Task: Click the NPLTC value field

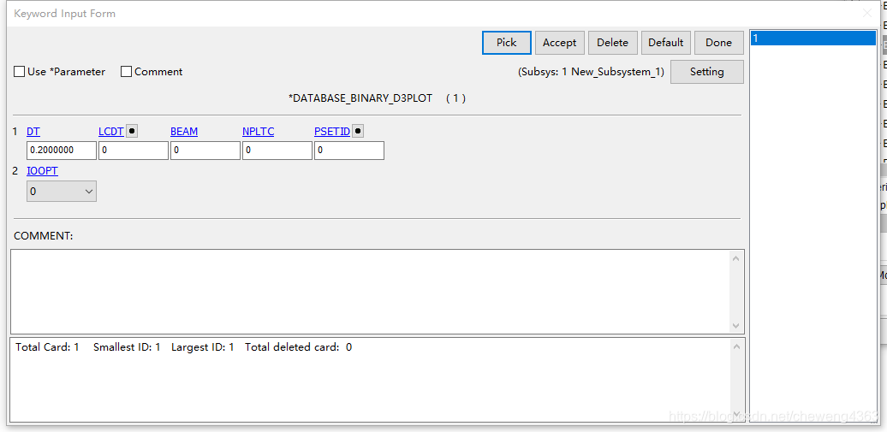Action: point(277,151)
